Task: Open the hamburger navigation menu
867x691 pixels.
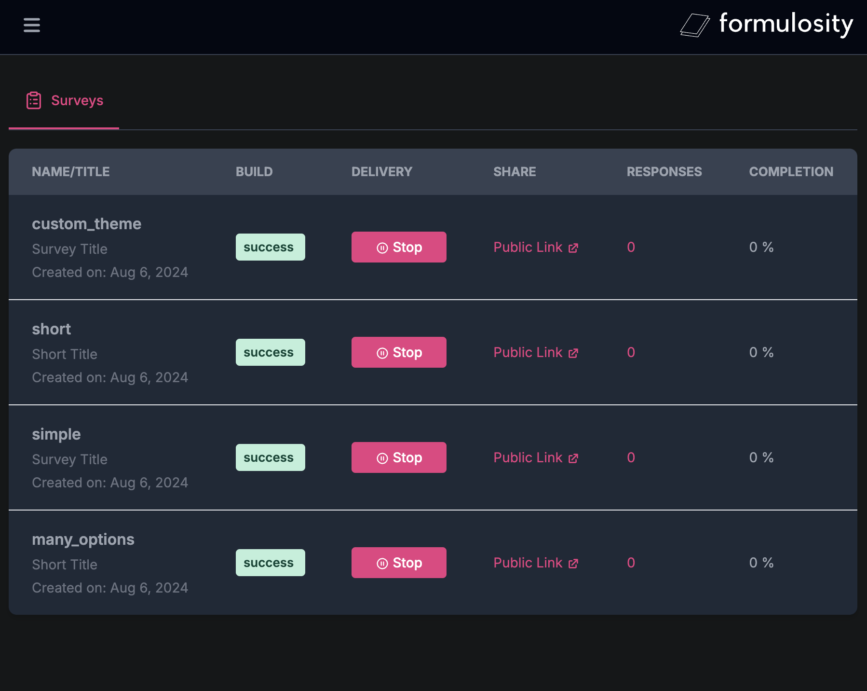Action: pyautogui.click(x=32, y=25)
